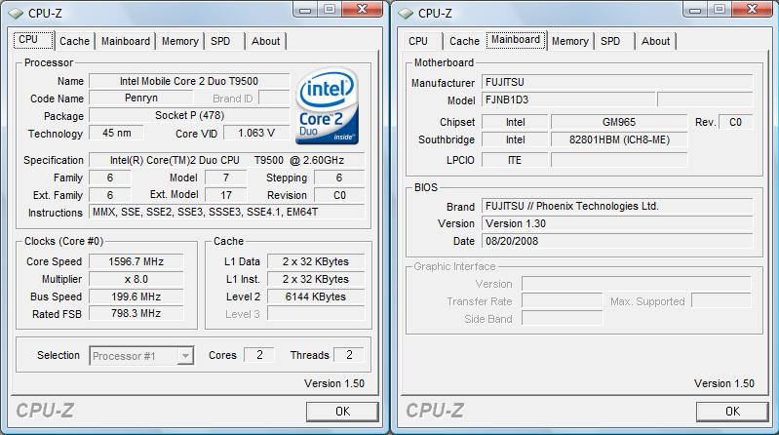Click the LPCIO value ITE
779x435 pixels.
coord(515,160)
